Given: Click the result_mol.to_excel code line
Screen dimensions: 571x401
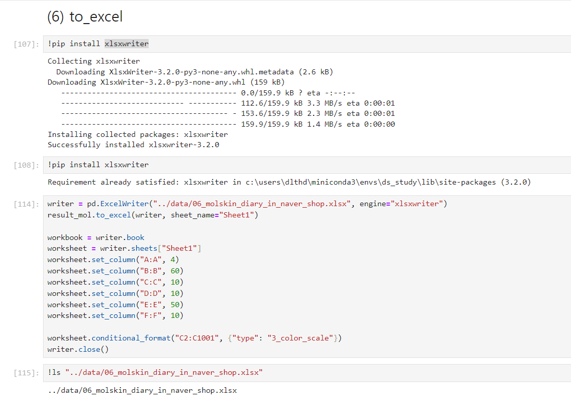Looking at the screenshot, I should 153,215.
